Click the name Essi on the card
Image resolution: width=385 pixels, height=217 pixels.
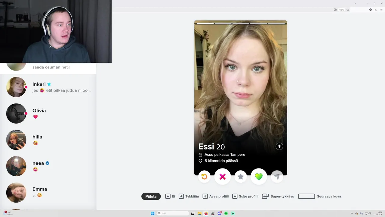[x=206, y=147]
